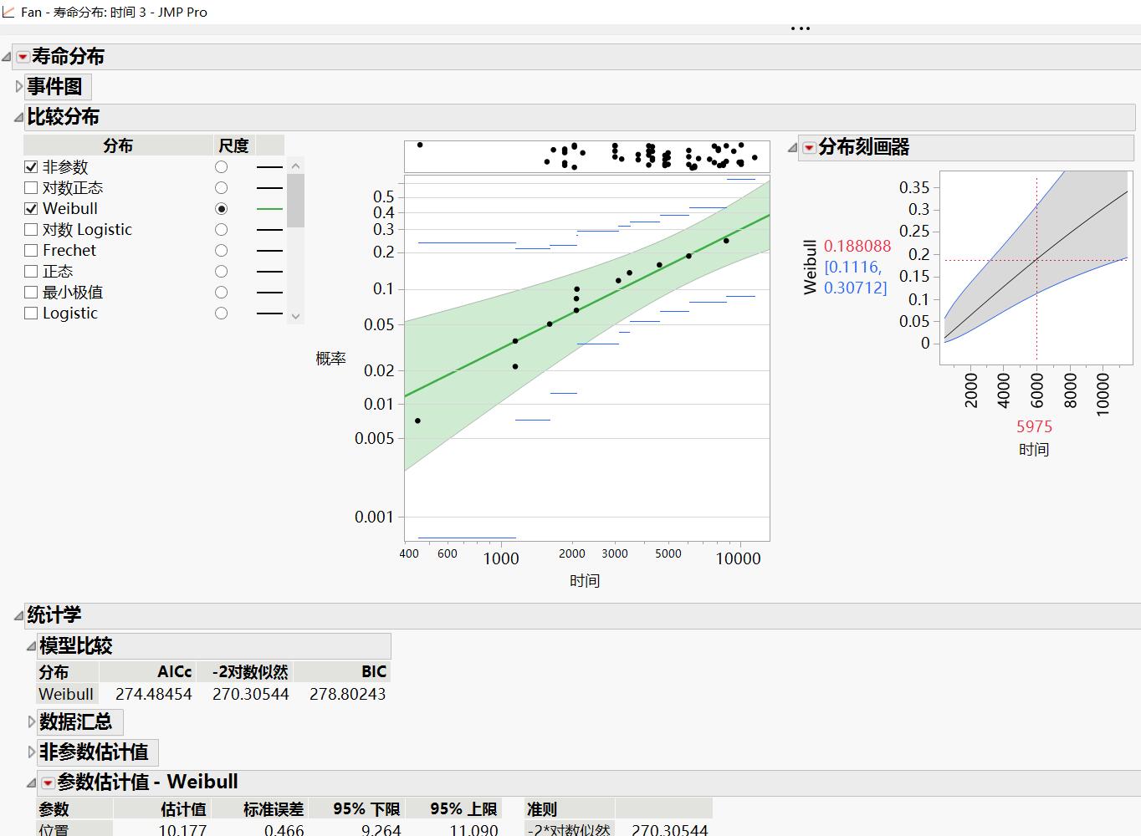Click the 95% 上限 column header
Screen dimensions: 1141x836
(453, 808)
